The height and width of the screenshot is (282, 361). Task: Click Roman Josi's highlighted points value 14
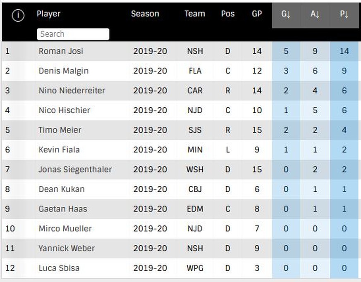click(344, 51)
